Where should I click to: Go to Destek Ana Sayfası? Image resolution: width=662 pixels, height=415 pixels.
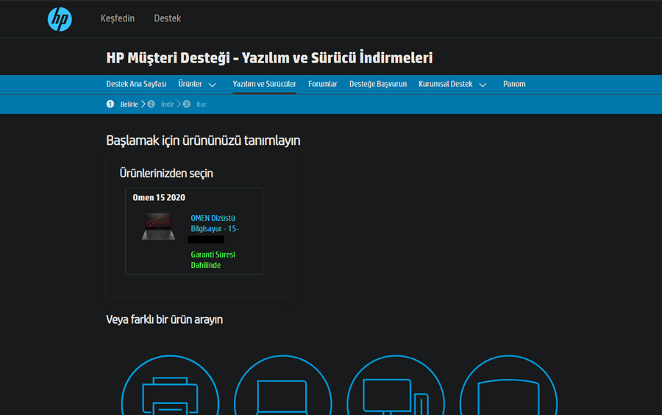(x=136, y=84)
